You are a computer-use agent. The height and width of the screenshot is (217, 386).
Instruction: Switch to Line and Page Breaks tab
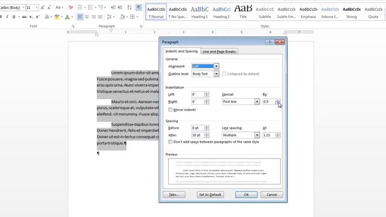click(x=219, y=51)
